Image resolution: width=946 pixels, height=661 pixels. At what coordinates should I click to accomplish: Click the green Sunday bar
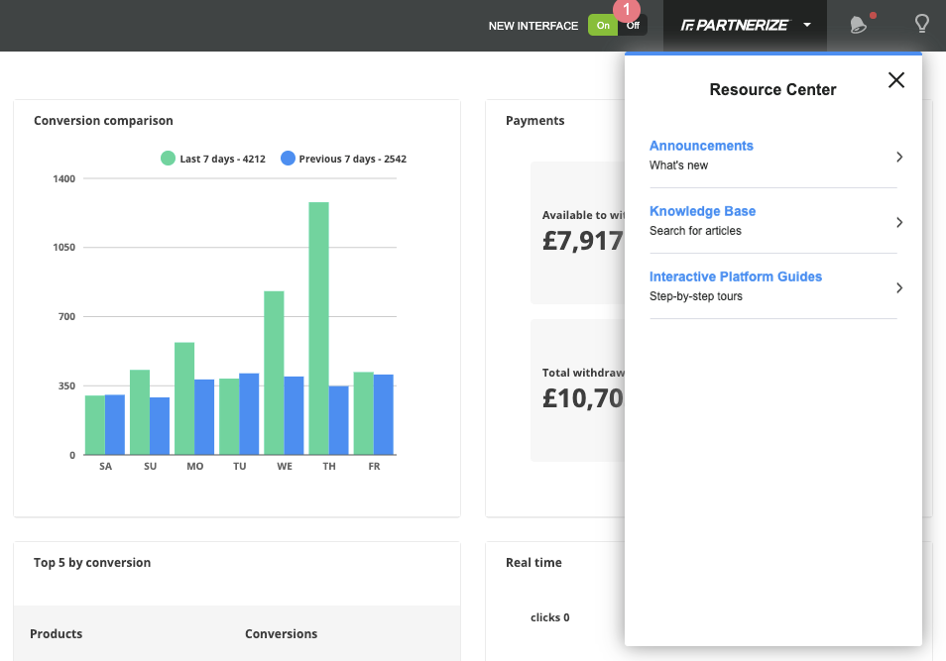140,412
